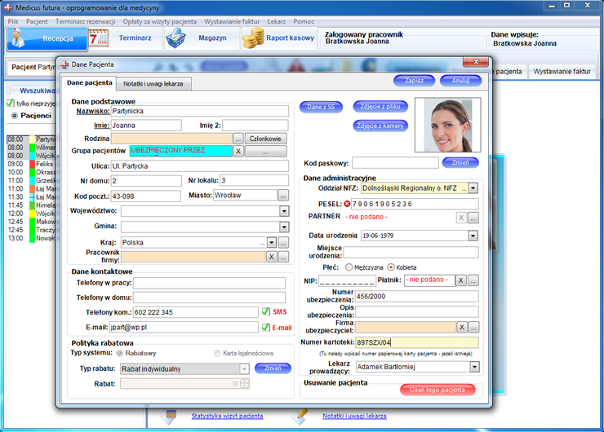The height and width of the screenshot is (432, 604).
Task: Select Mężczyzna gender radio button
Action: pos(349,267)
